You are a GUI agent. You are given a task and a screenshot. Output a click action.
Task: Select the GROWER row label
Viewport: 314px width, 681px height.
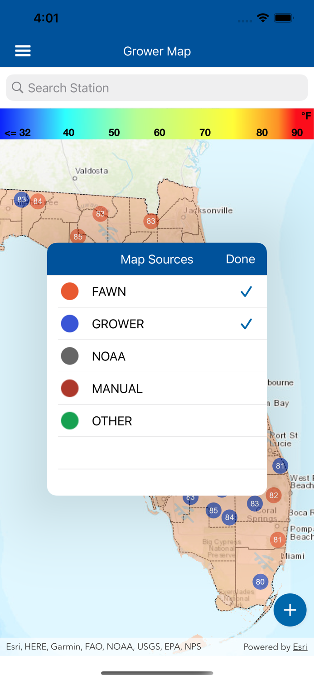coord(118,324)
